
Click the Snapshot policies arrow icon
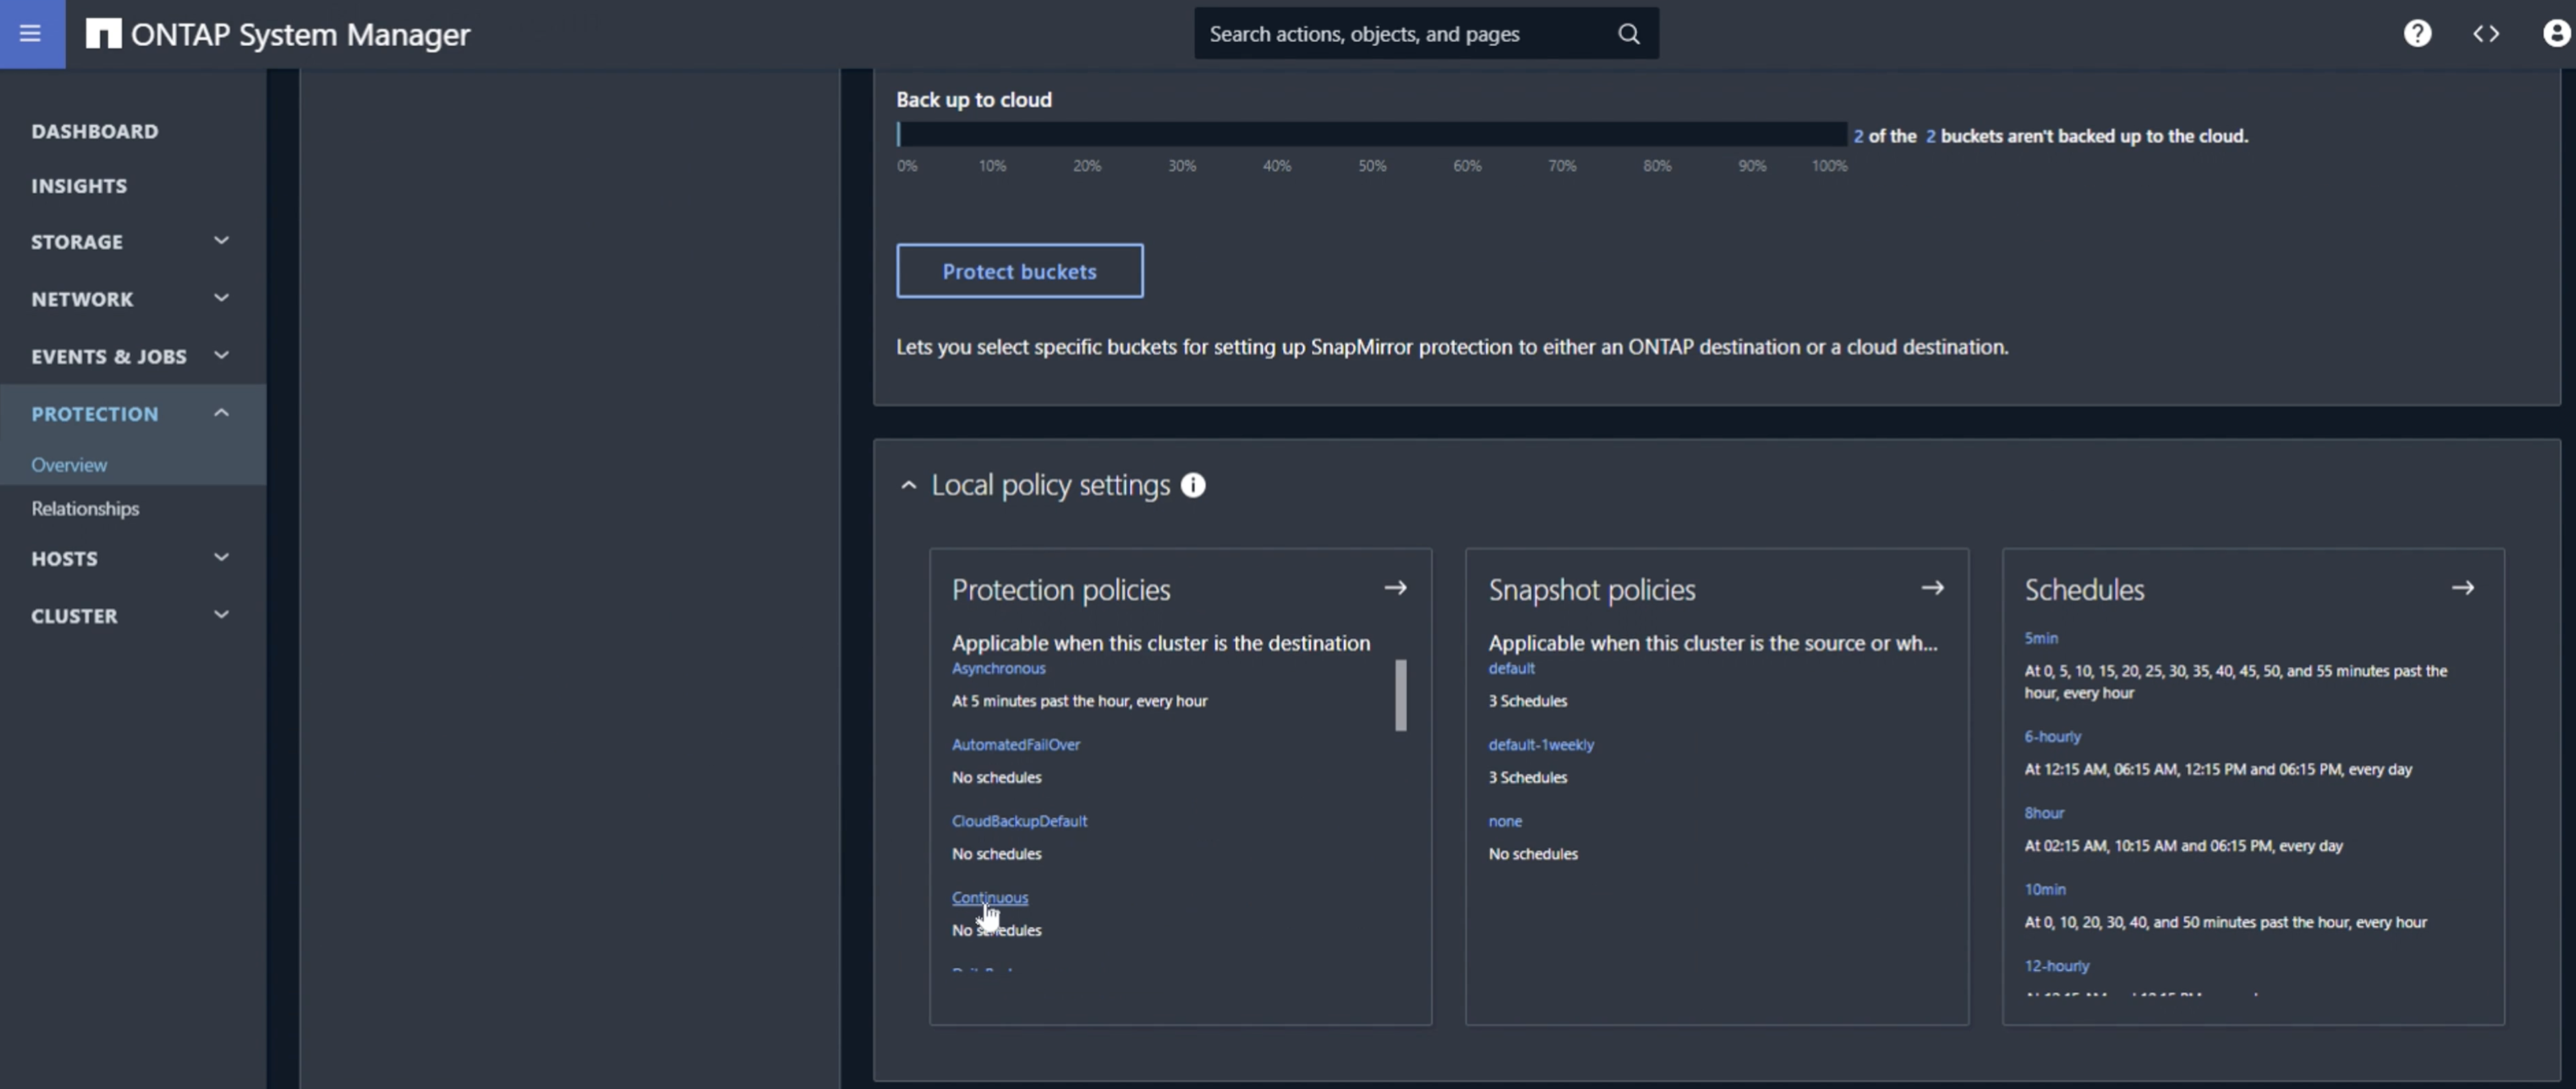(x=1932, y=588)
